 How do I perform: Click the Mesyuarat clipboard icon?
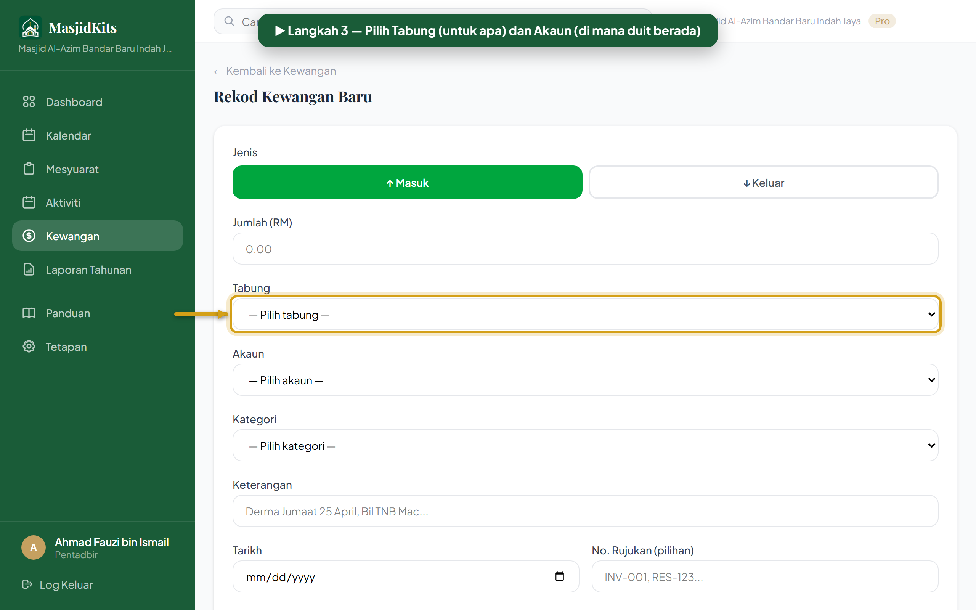click(x=29, y=169)
